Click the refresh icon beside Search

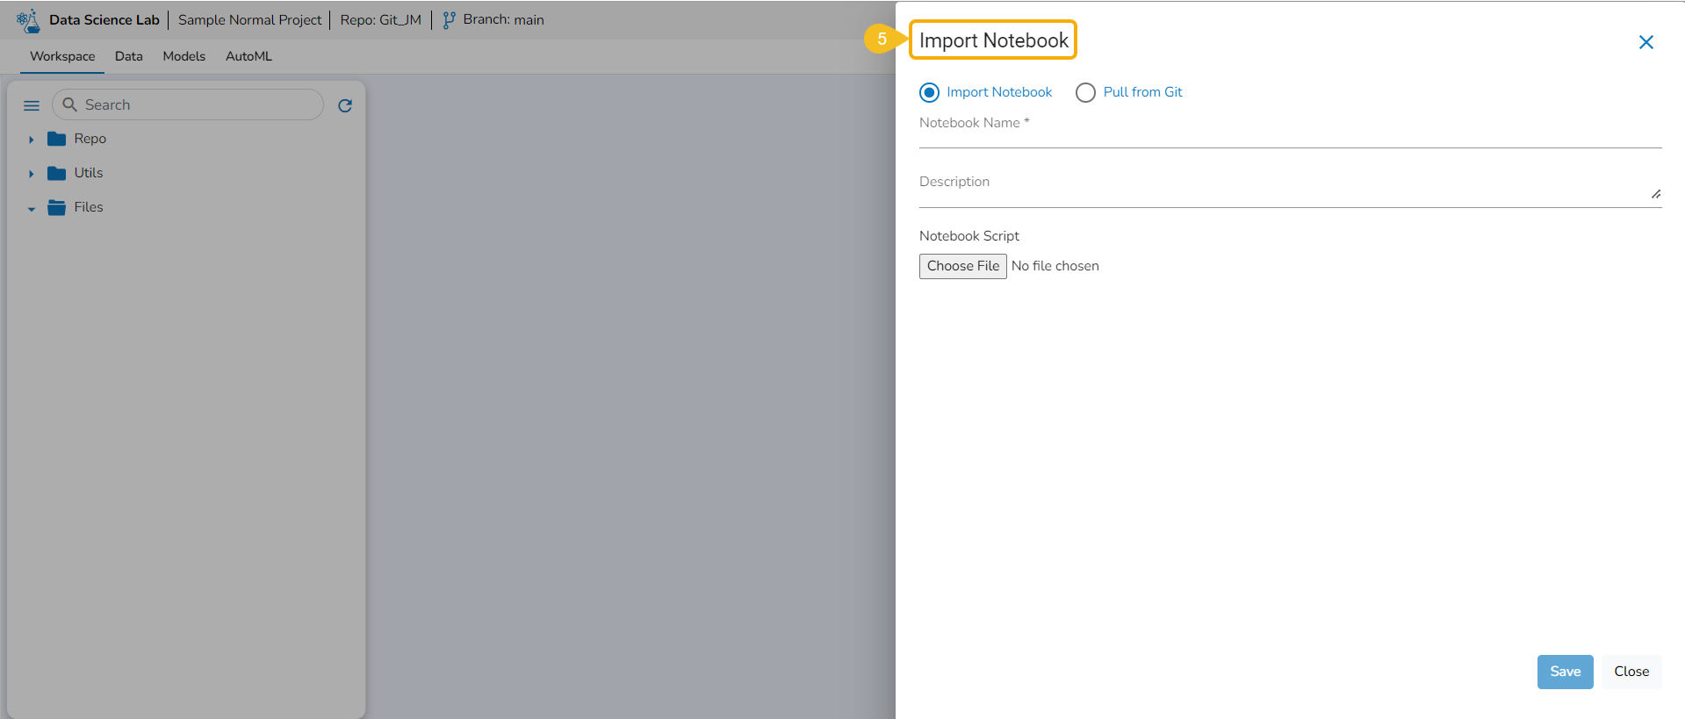[345, 105]
